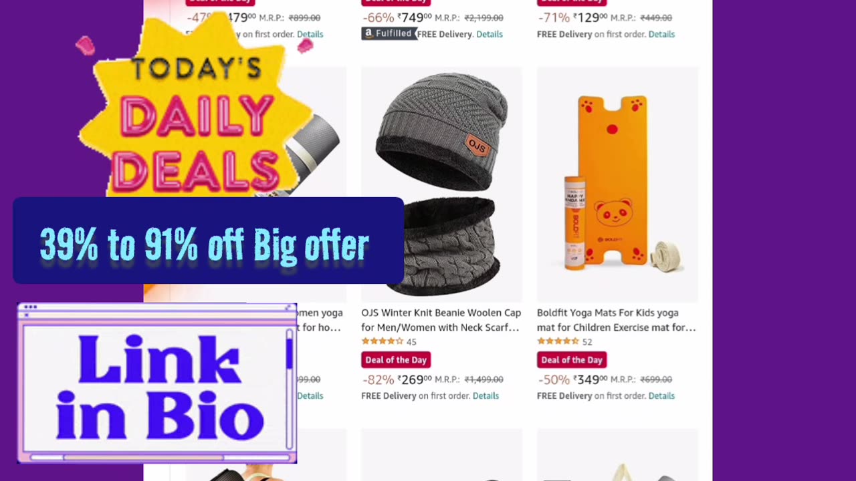The height and width of the screenshot is (481, 856).
Task: Open Details link next to Fulfilled FREE Delivery
Action: point(489,34)
